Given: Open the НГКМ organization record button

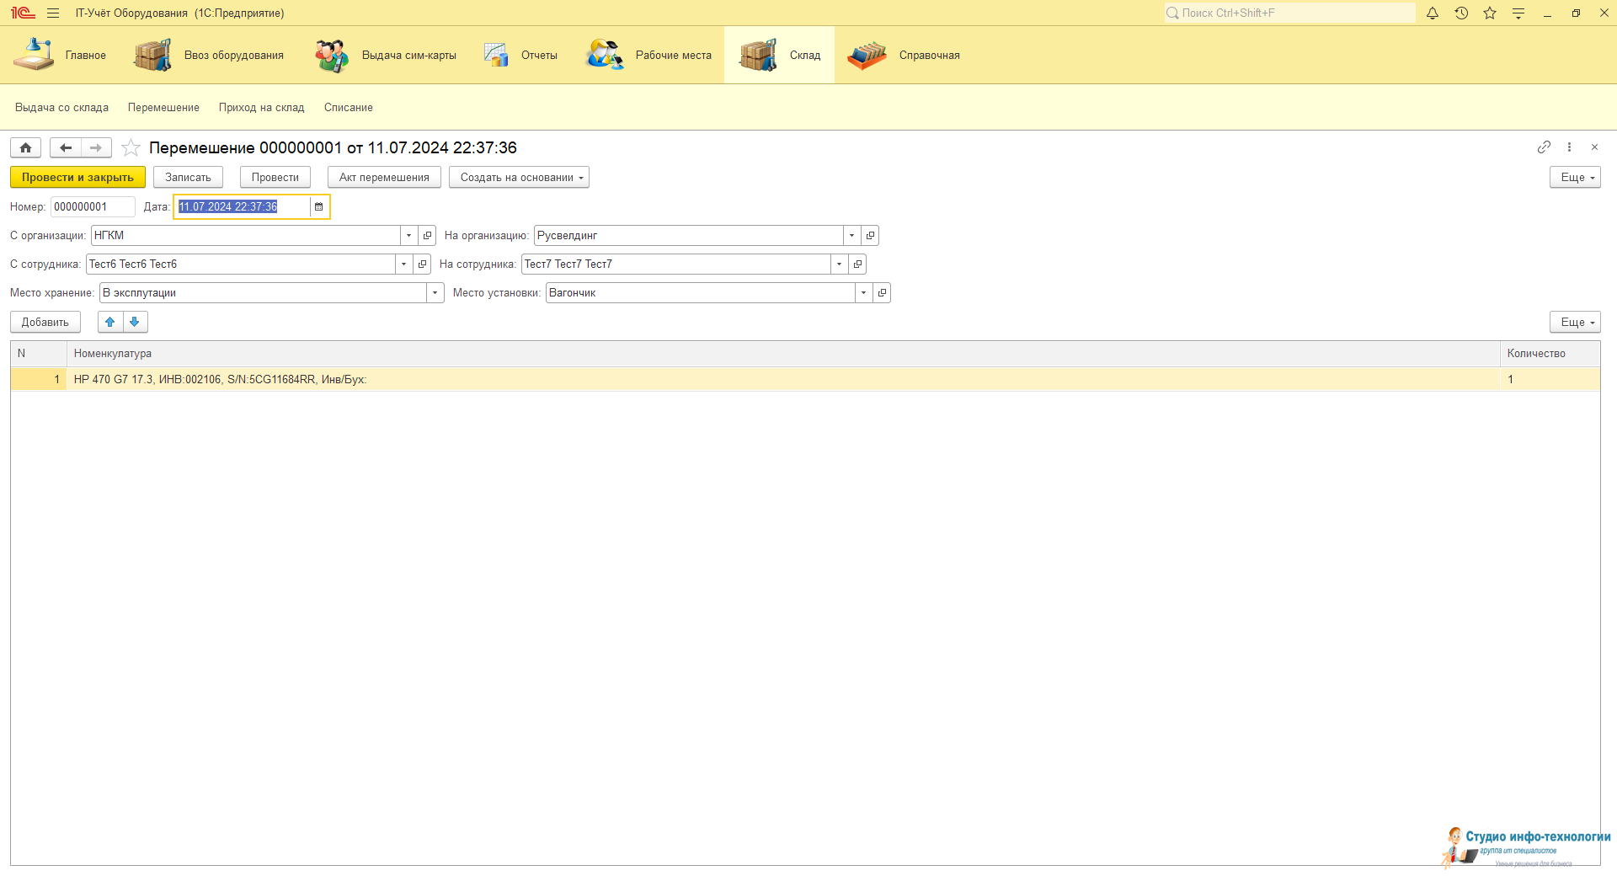Looking at the screenshot, I should [x=428, y=236].
